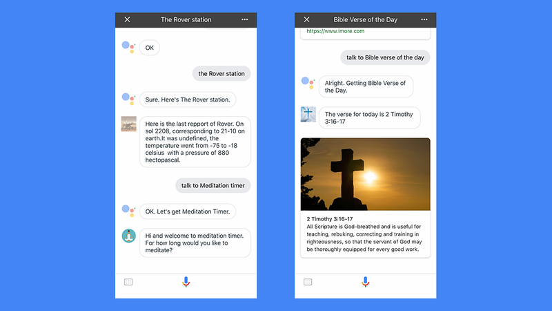
Task: Click 'OK. Let's get Meditation Timer.' bubble
Action: click(x=188, y=211)
